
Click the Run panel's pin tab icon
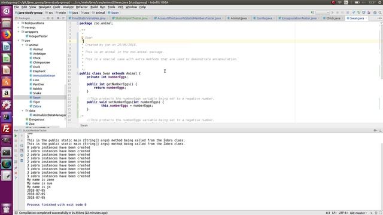(x=16, y=168)
